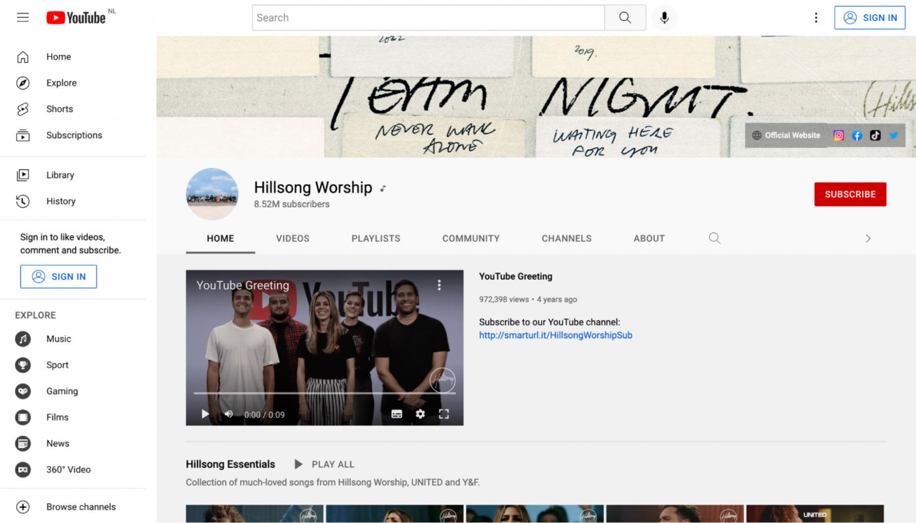Open the smarturl.it/HillsongWorshipSub link
The height and width of the screenshot is (523, 916).
[x=555, y=335]
